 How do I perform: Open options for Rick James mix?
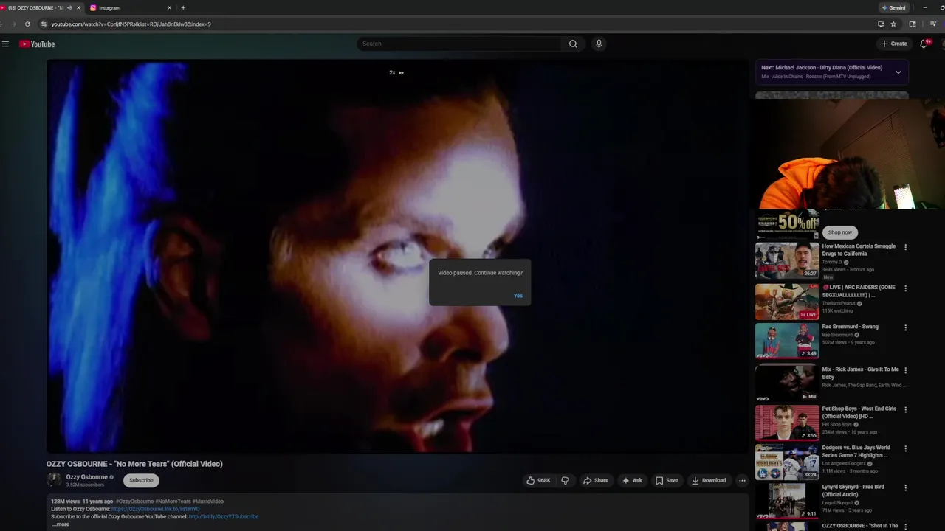[905, 370]
